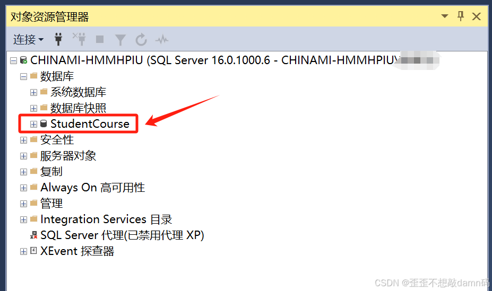This screenshot has height=291, width=492.
Task: Click the 系统数据库 folder icon
Action: coord(44,92)
